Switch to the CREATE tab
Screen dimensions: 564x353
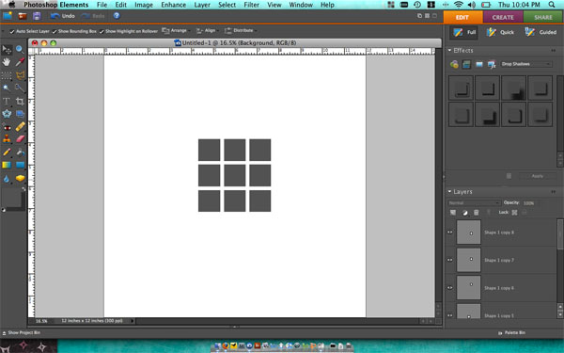pyautogui.click(x=503, y=17)
